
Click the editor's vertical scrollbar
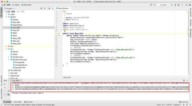coord(189,43)
